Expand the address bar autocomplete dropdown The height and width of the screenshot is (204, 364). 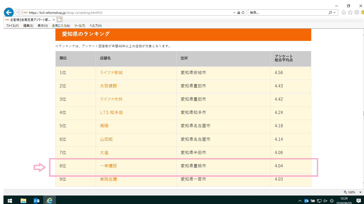[x=234, y=12]
